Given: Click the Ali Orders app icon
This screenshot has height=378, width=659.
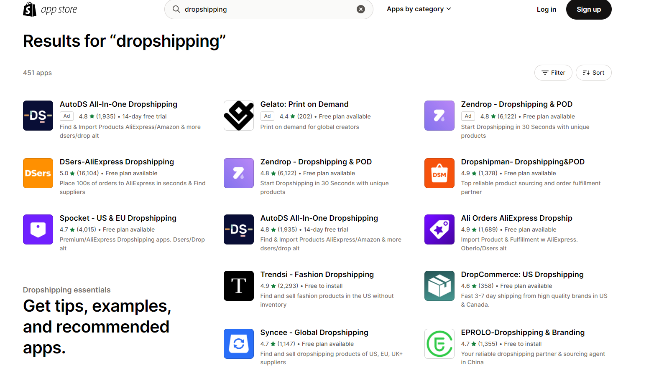Looking at the screenshot, I should point(439,229).
